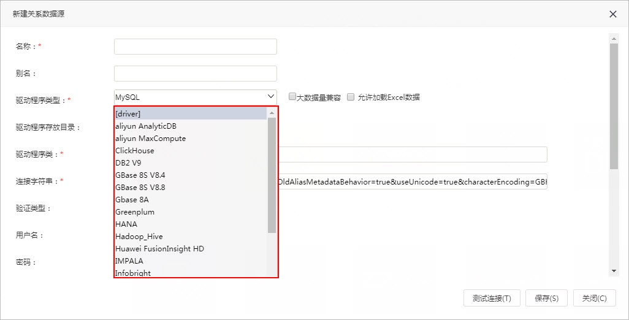The height and width of the screenshot is (320, 629).
Task: Click the dialog scrollbar up arrow
Action: coord(614,39)
